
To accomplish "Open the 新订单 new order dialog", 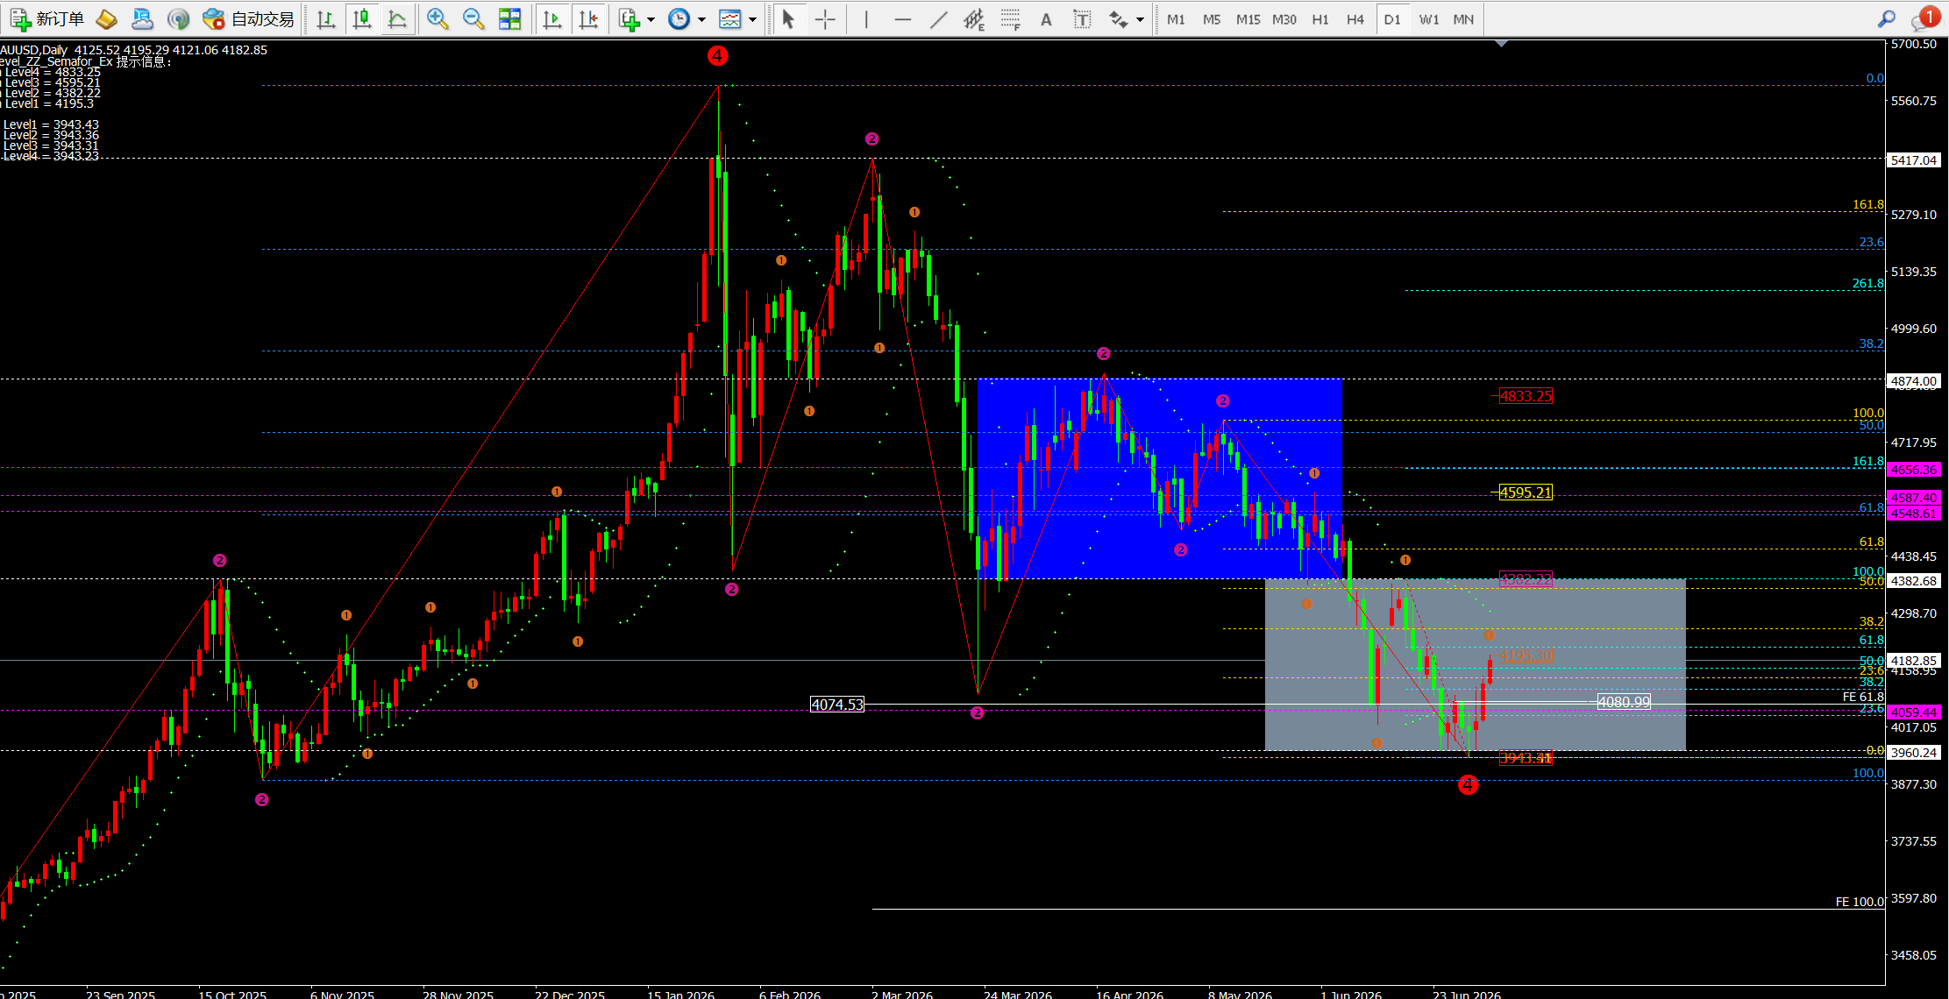I will [x=47, y=19].
